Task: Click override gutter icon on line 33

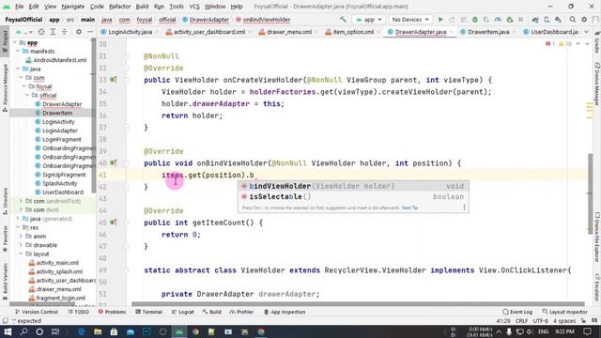Action: pyautogui.click(x=113, y=80)
